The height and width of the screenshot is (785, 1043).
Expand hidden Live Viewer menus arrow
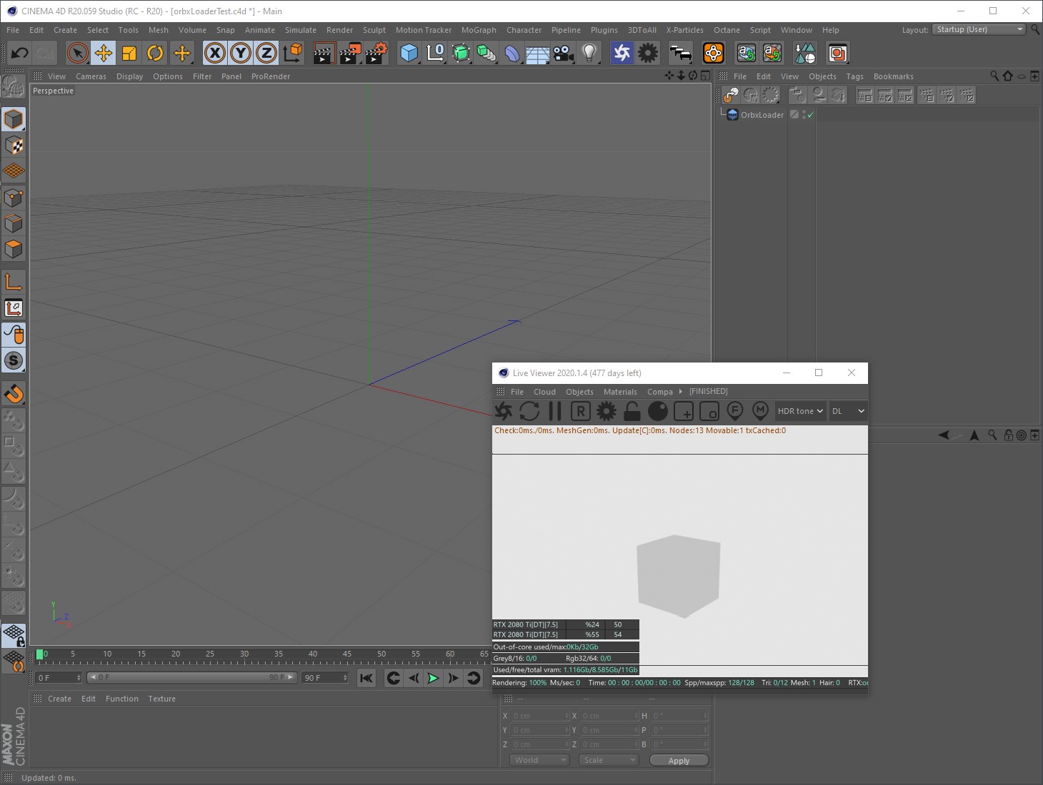[x=681, y=391]
